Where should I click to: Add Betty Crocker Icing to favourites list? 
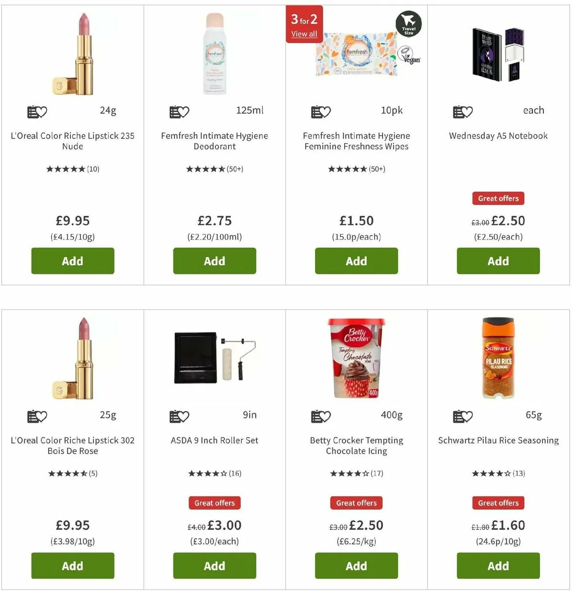point(321,416)
